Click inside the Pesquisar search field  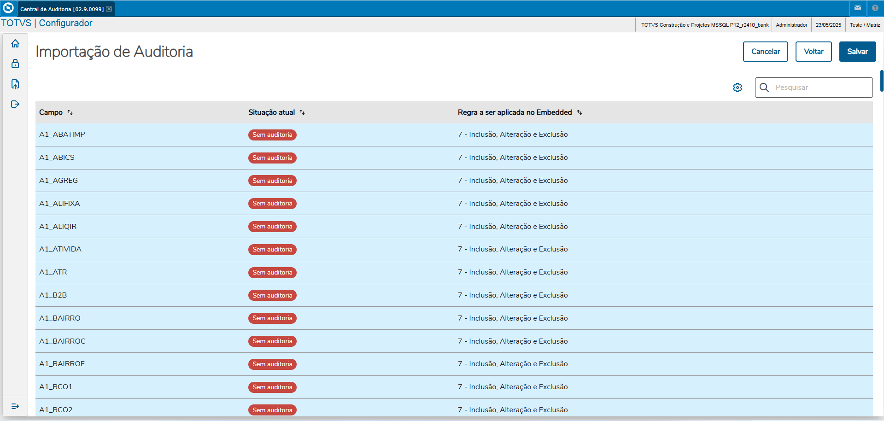pyautogui.click(x=820, y=87)
